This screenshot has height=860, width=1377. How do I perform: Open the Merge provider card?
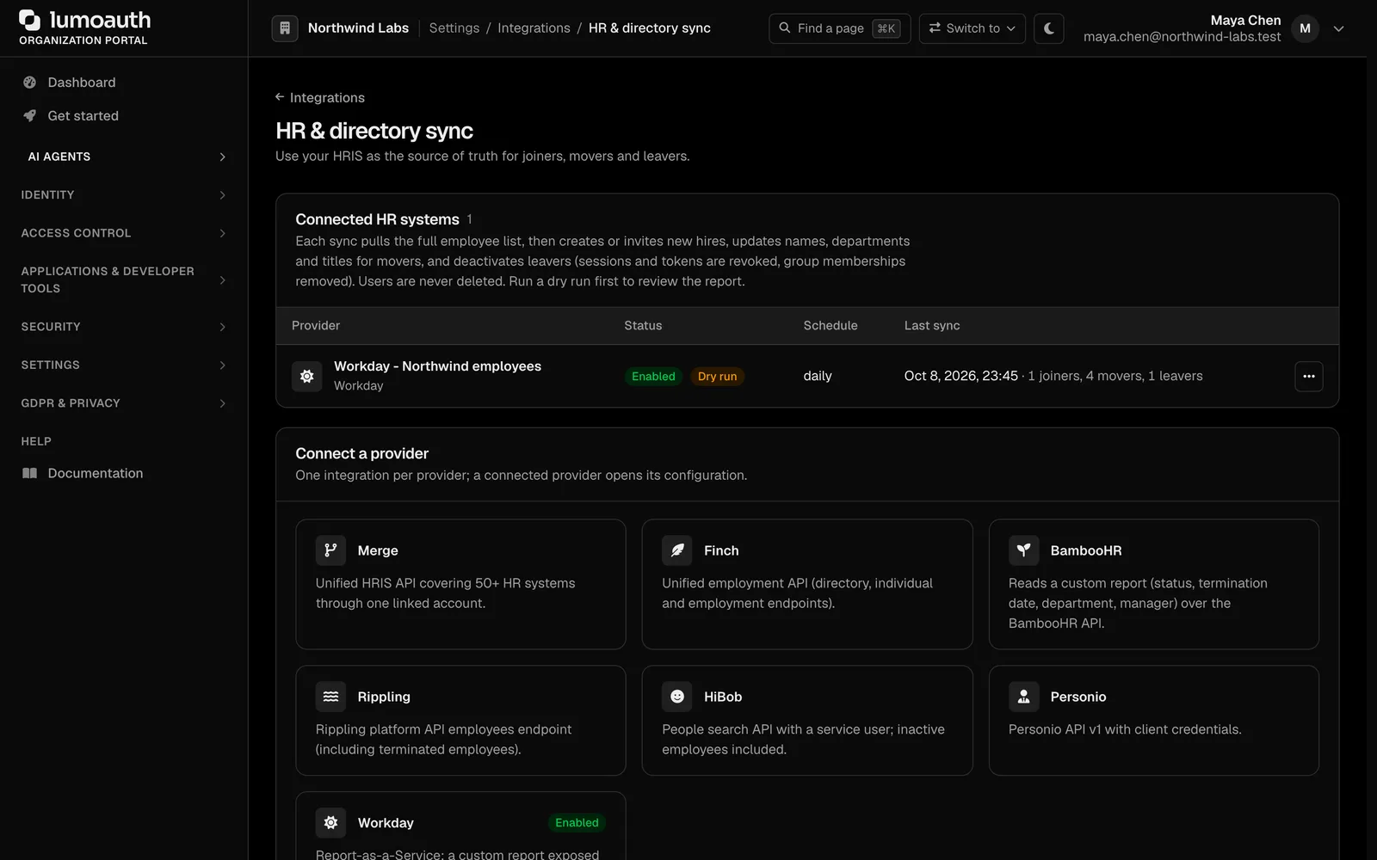click(460, 584)
